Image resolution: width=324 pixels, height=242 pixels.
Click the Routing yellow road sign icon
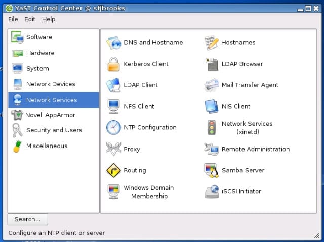pyautogui.click(x=113, y=170)
